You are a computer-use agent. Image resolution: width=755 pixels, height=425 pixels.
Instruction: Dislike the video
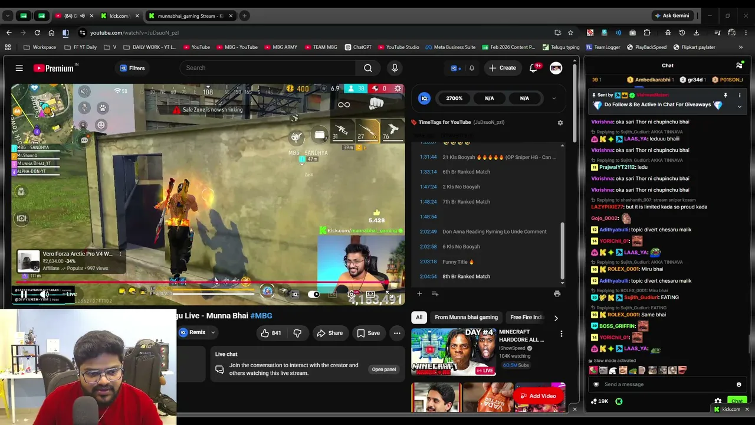(x=297, y=333)
